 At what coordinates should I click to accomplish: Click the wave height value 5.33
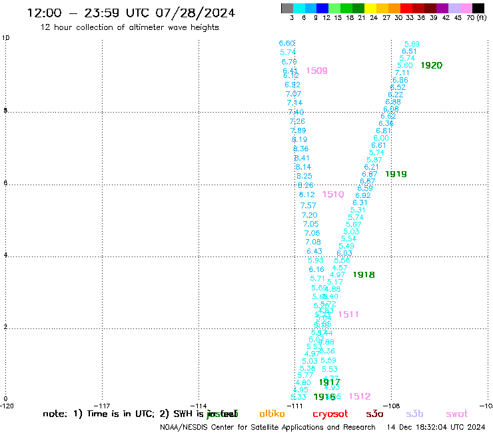coord(298,397)
